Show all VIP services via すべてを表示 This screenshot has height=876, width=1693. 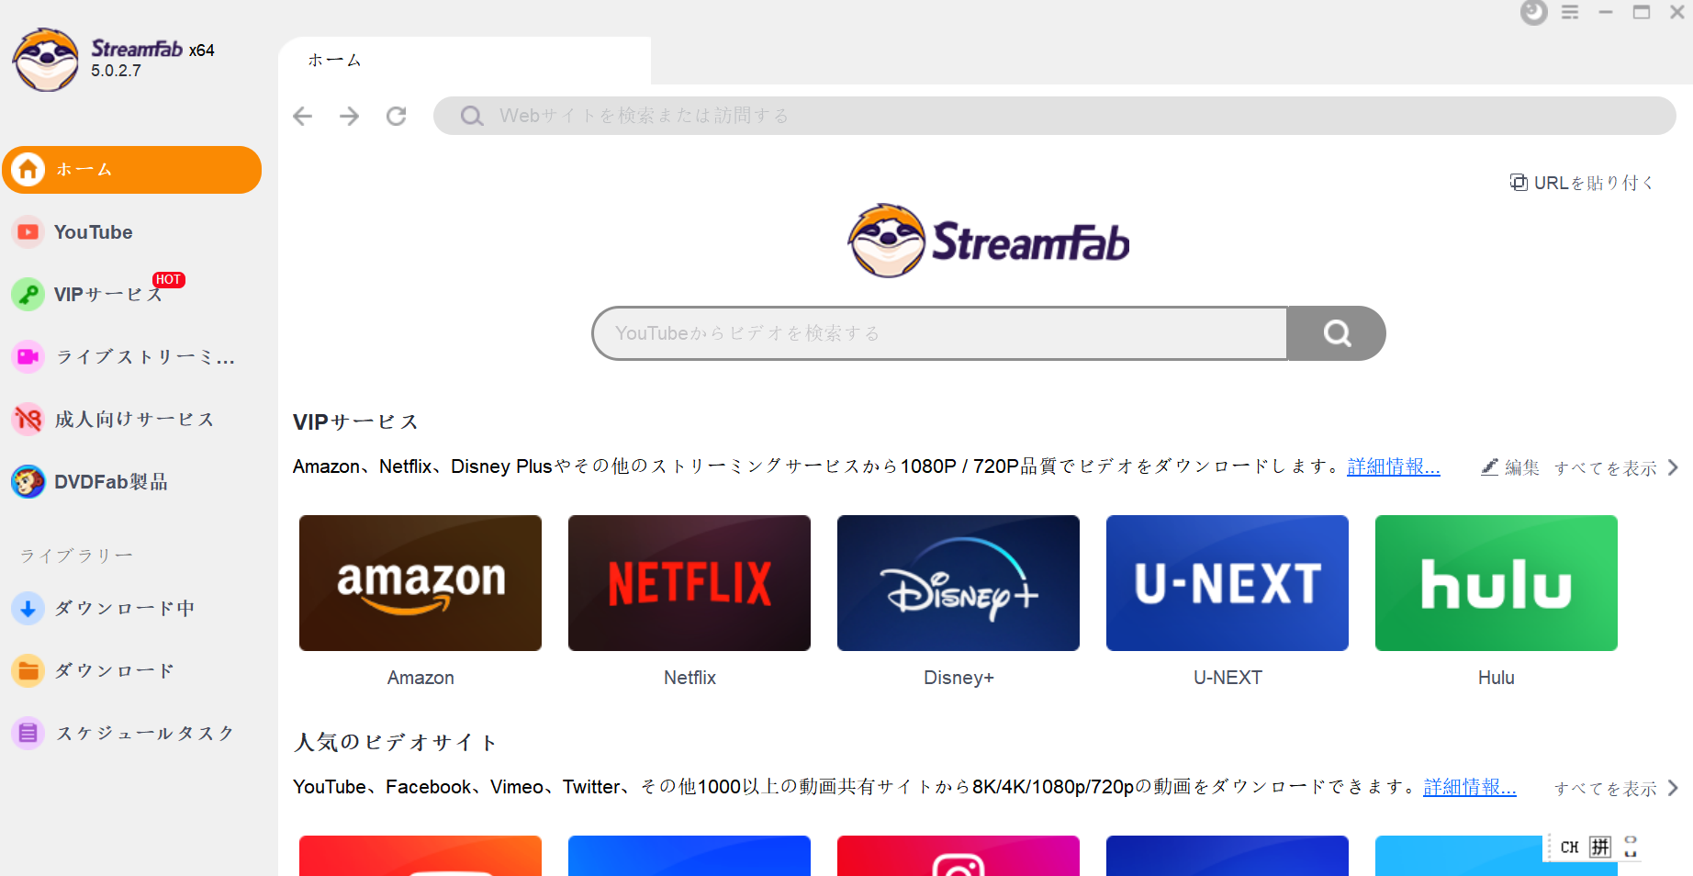coord(1616,467)
